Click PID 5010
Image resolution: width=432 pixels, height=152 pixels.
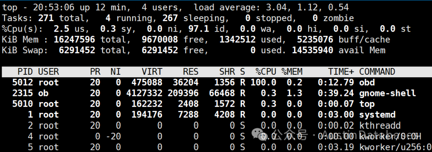pos(22,104)
